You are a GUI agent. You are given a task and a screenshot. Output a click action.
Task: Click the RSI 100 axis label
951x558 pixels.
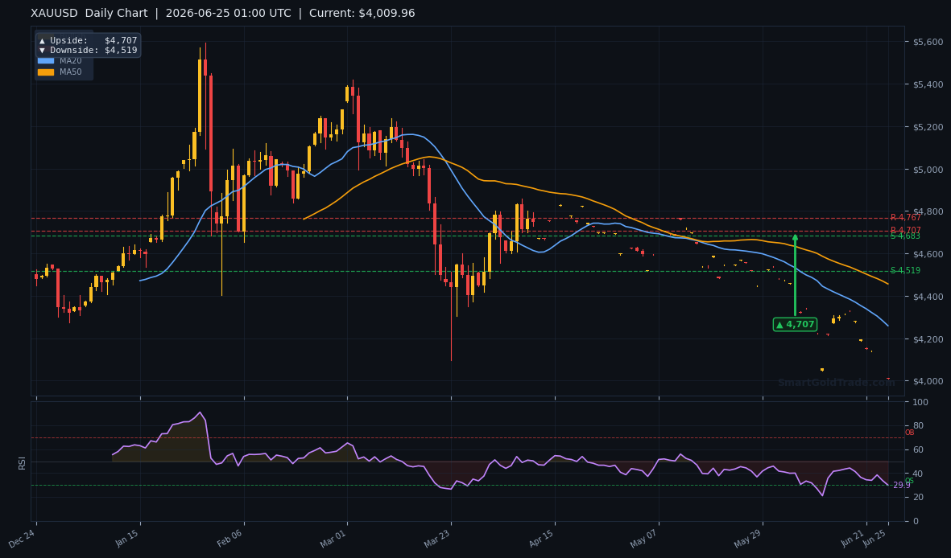coord(920,402)
